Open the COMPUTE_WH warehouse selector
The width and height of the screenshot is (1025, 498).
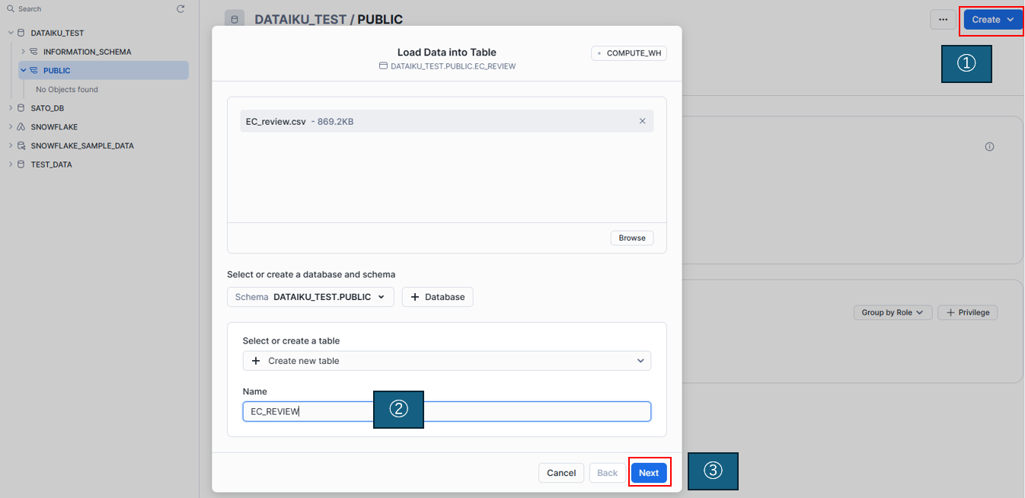629,53
